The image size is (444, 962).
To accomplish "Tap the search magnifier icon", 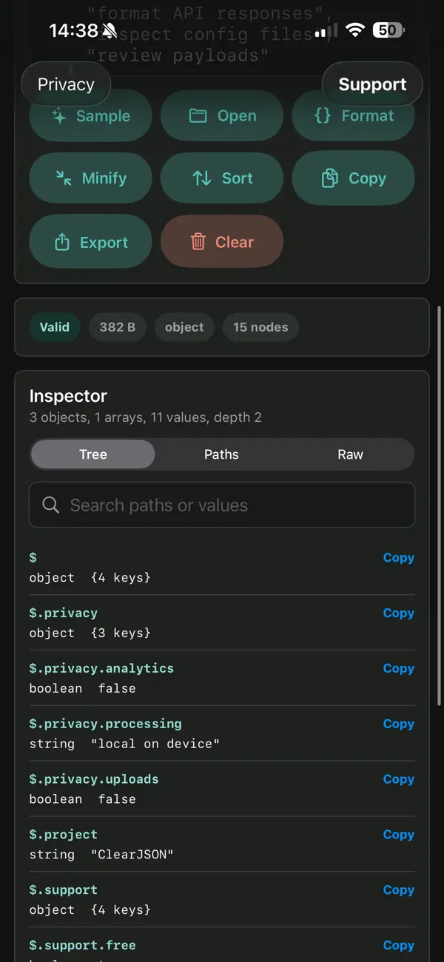I will coord(51,505).
